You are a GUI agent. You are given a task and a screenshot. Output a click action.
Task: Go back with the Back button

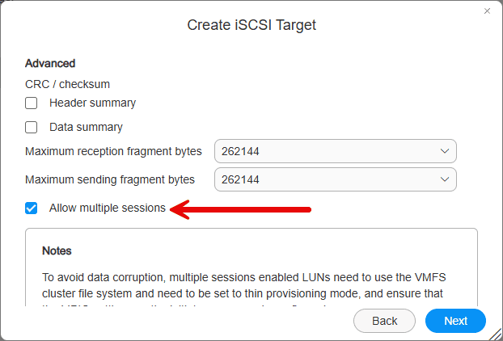tap(384, 321)
